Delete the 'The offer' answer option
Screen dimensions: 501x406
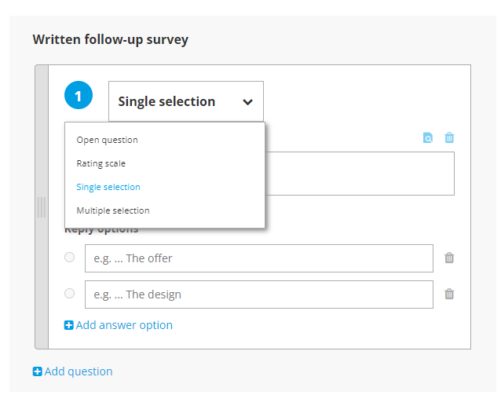[x=449, y=258]
